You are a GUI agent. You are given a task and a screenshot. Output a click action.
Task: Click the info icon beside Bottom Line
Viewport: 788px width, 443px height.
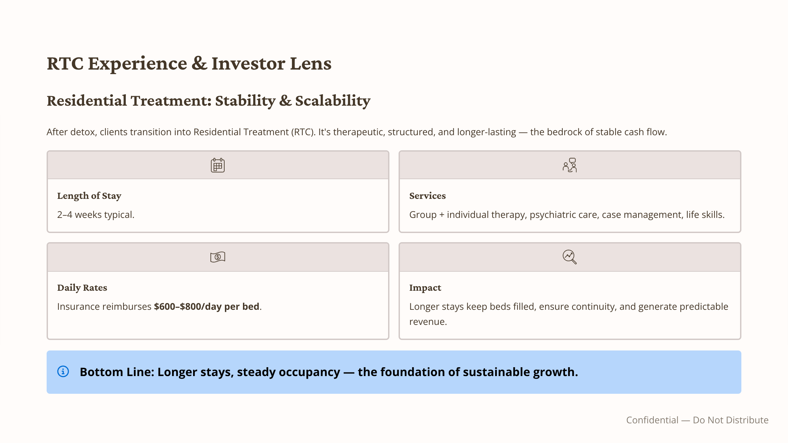(x=63, y=371)
